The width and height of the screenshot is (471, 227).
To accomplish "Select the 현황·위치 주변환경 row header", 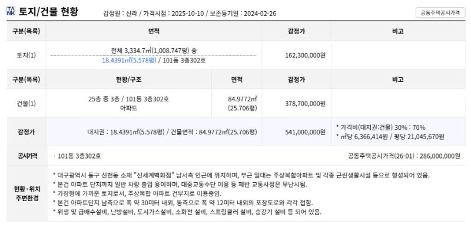I will click(x=27, y=193).
